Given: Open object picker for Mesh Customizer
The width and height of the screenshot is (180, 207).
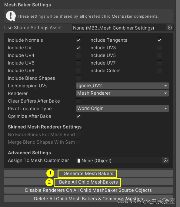Looking at the screenshot, I should click(x=165, y=160).
